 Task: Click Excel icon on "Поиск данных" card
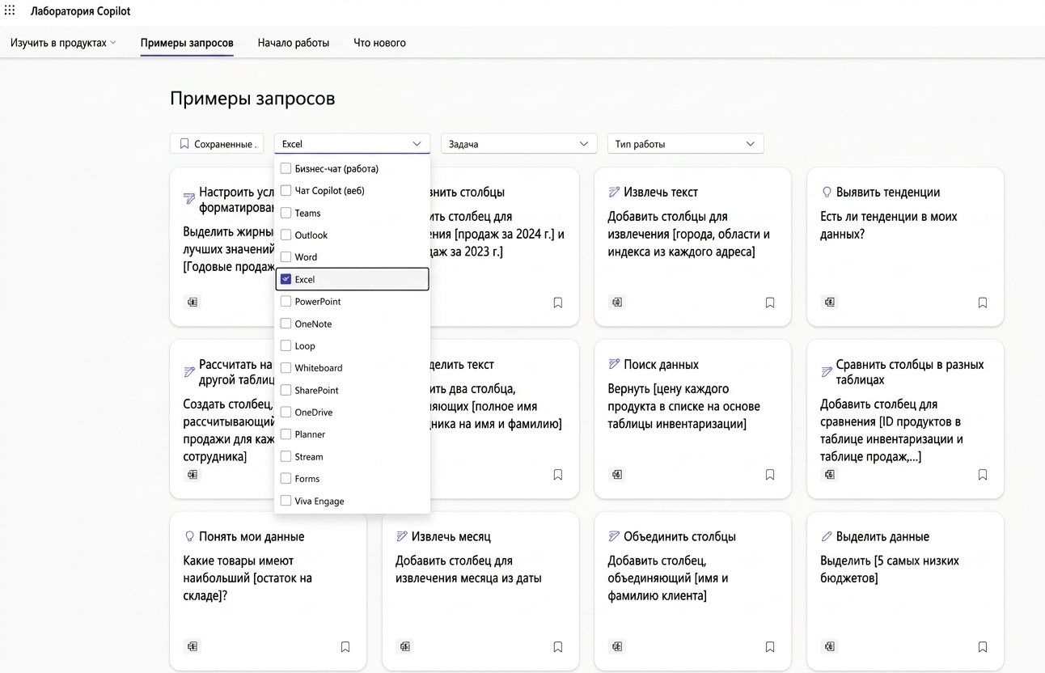point(617,475)
